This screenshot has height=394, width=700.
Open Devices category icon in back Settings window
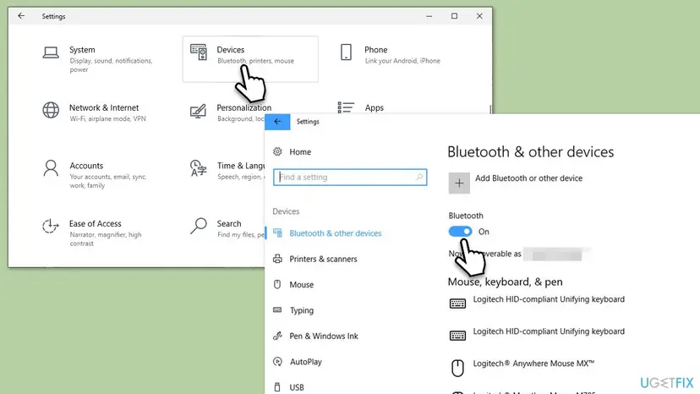[x=199, y=52]
